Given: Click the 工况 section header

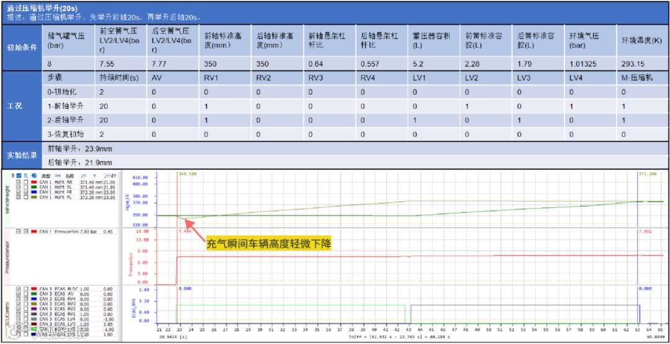Looking at the screenshot, I should pos(16,106).
